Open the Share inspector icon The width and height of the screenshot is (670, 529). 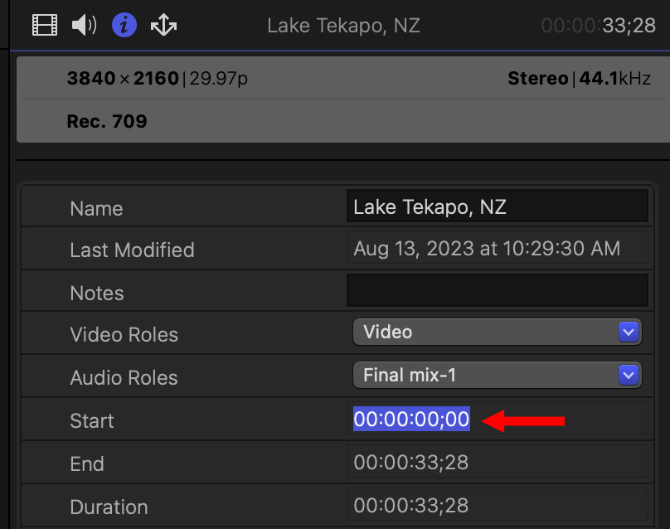pos(163,26)
